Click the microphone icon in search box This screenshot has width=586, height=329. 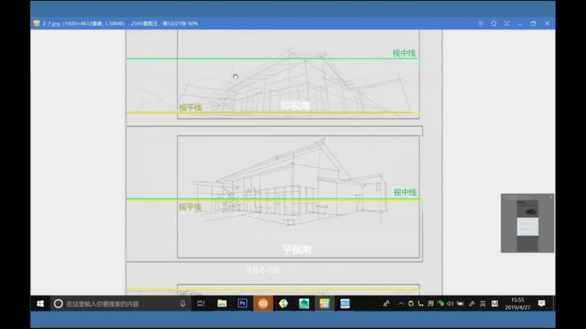pyautogui.click(x=183, y=304)
